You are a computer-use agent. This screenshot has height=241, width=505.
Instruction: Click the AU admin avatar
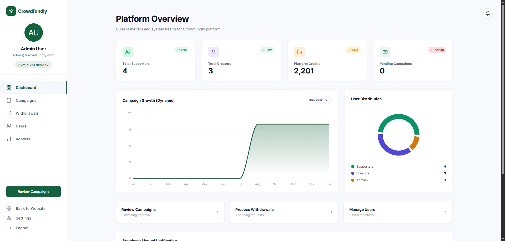[x=34, y=33]
